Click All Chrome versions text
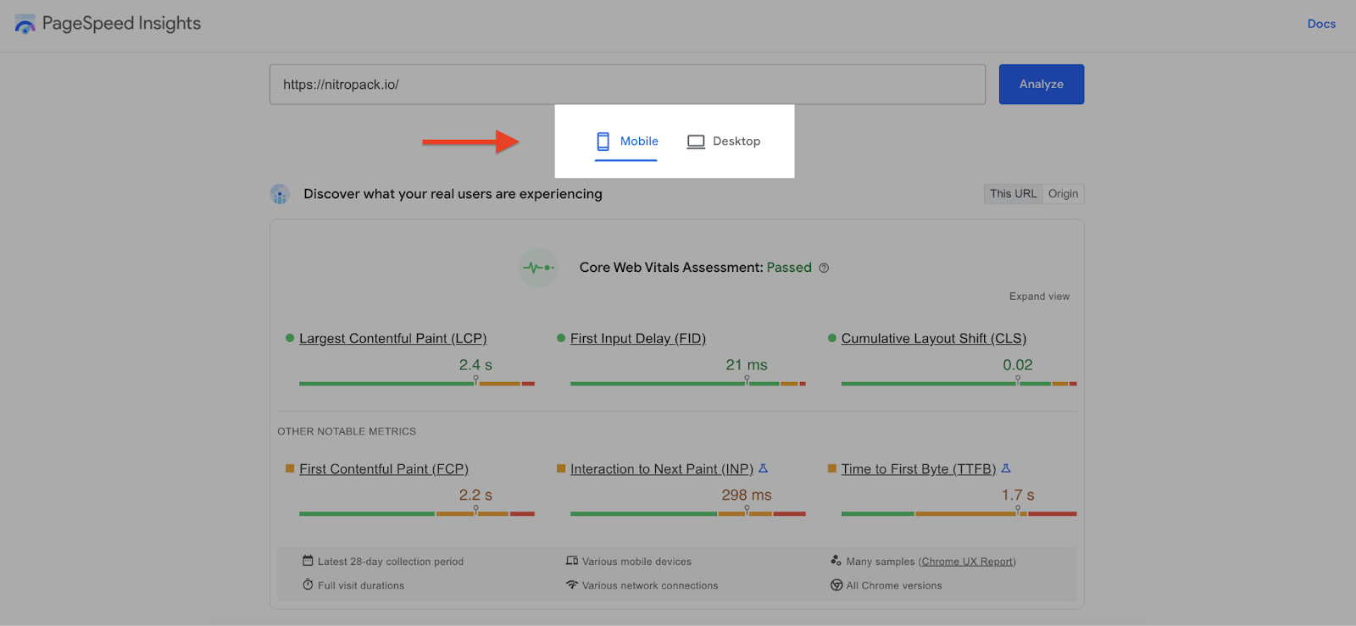The height and width of the screenshot is (626, 1356). pos(894,585)
